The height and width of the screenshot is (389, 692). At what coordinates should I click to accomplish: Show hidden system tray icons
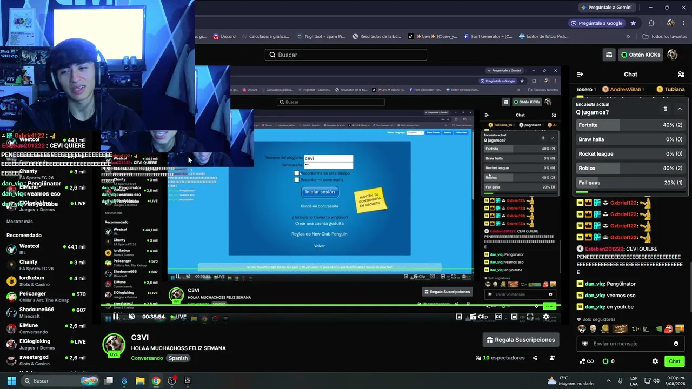[x=608, y=380]
